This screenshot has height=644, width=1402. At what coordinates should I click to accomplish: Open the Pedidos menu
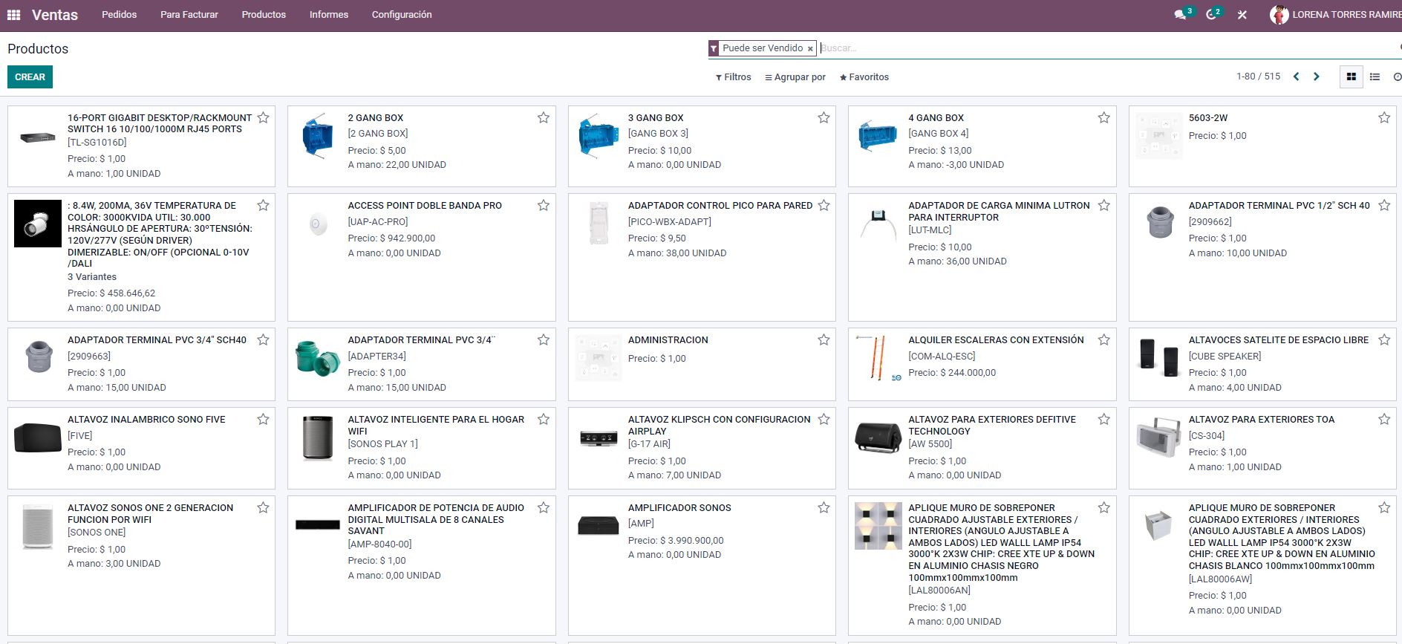(x=119, y=15)
